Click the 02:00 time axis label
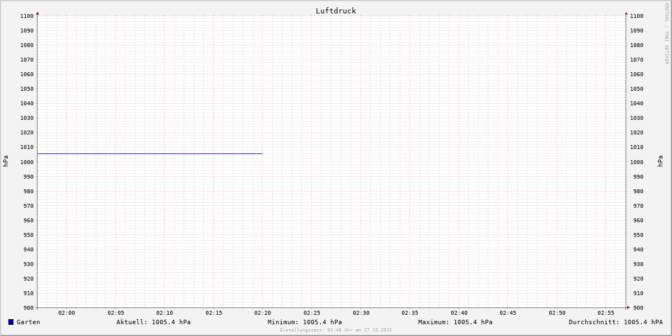672x336 pixels. click(67, 312)
